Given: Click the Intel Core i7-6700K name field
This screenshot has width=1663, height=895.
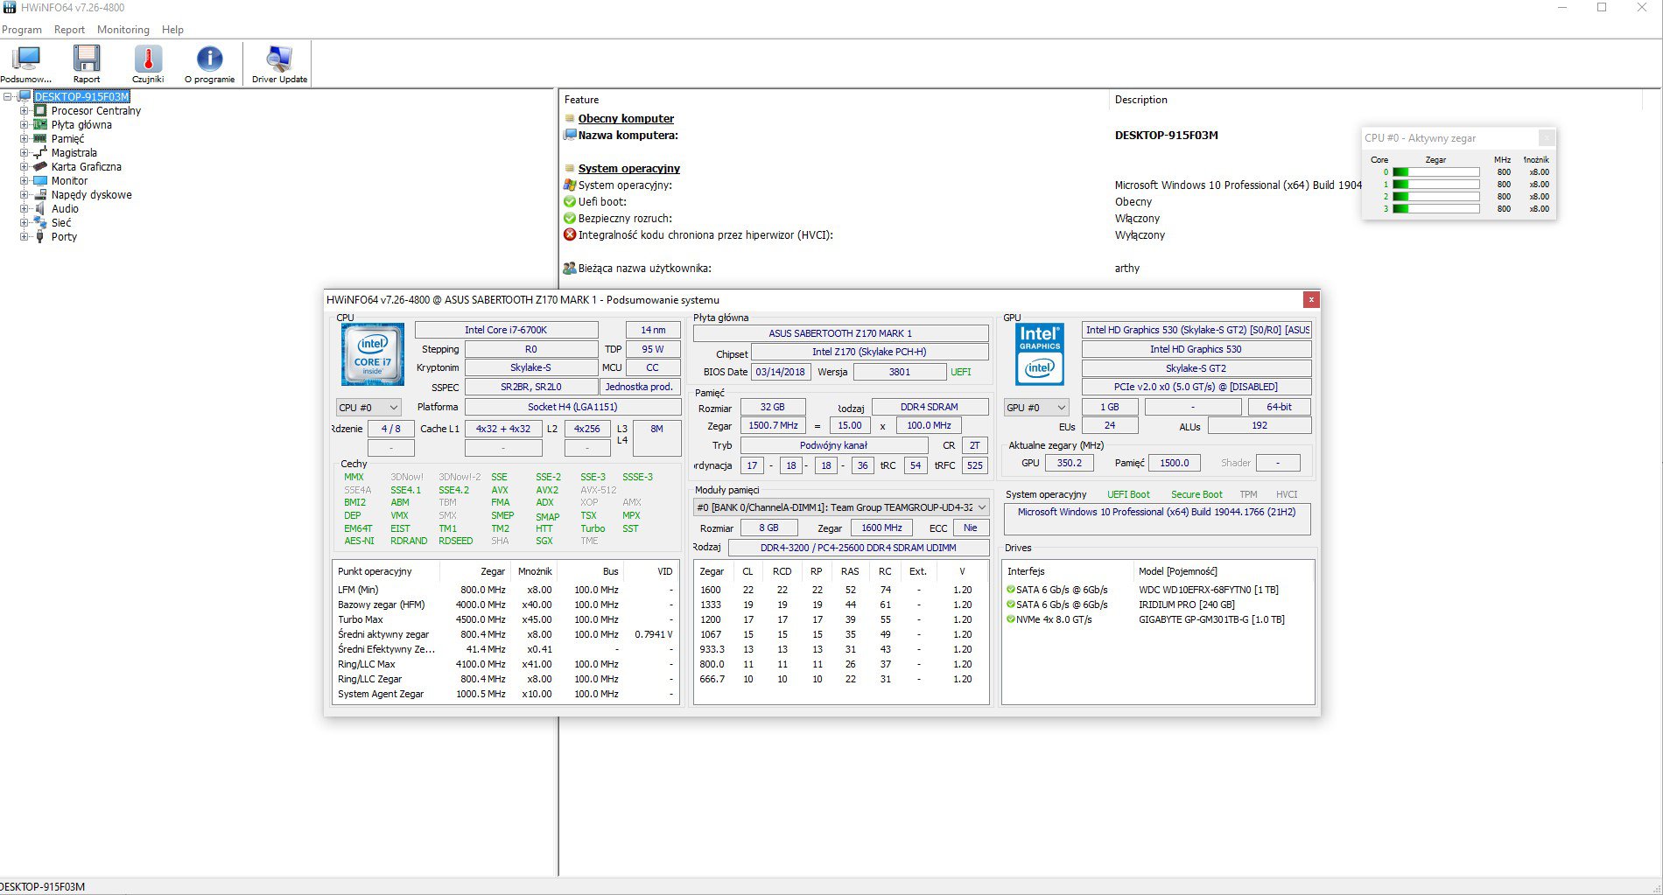Looking at the screenshot, I should click(506, 330).
